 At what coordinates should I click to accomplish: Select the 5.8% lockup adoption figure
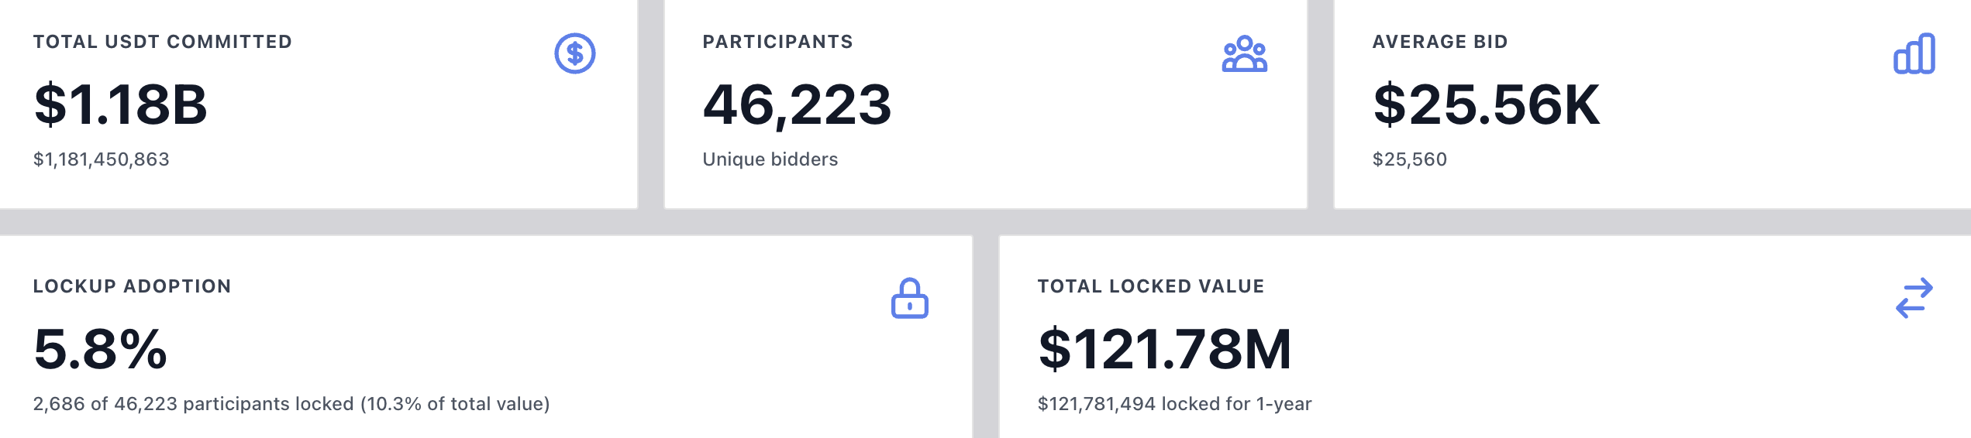(x=101, y=349)
